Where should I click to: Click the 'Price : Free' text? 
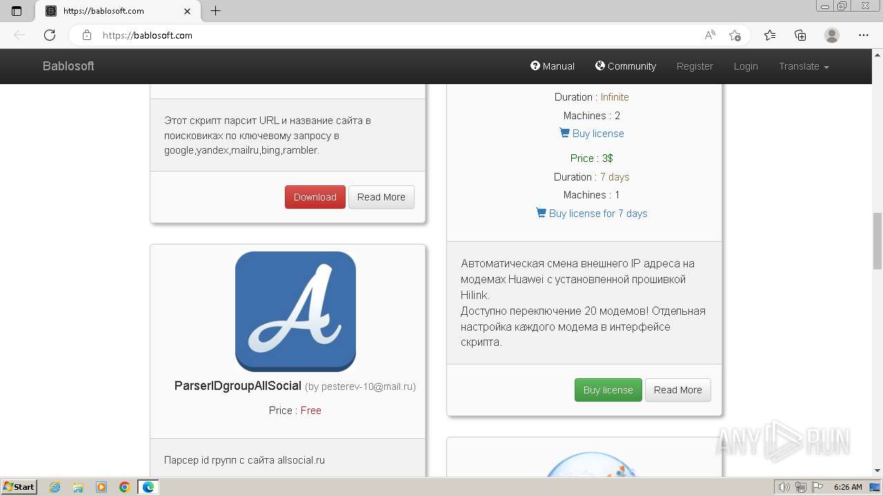[295, 411]
